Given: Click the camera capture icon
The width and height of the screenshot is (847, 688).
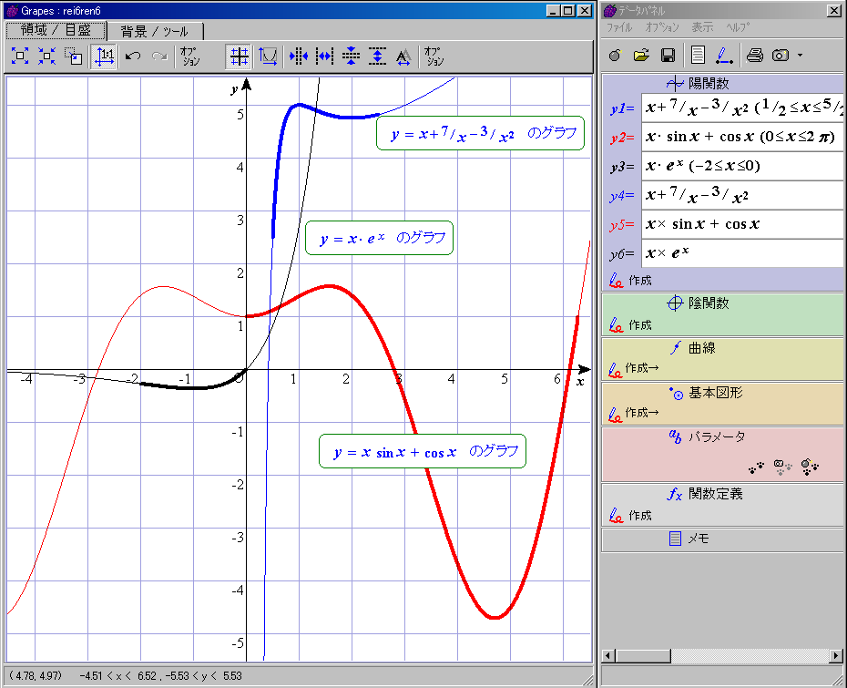Looking at the screenshot, I should [781, 55].
